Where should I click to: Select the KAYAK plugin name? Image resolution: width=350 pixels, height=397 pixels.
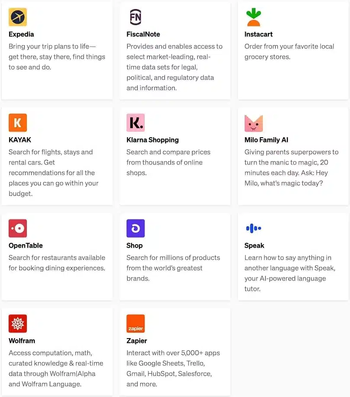pos(19,139)
